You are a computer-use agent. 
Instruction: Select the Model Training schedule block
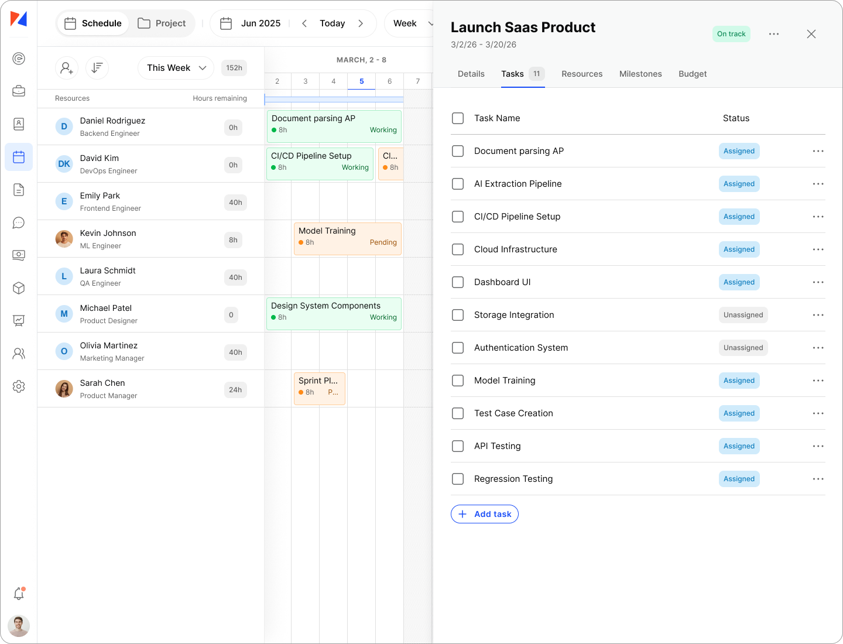click(x=347, y=238)
